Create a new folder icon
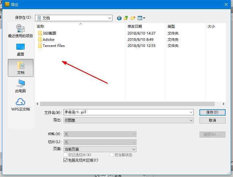Screen dimensions: 233x177 pyautogui.click(x=133, y=18)
